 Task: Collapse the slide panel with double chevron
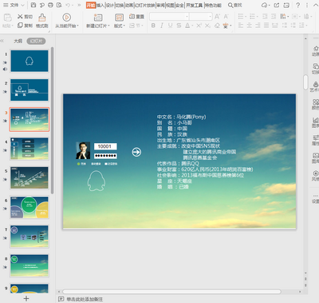2,41
